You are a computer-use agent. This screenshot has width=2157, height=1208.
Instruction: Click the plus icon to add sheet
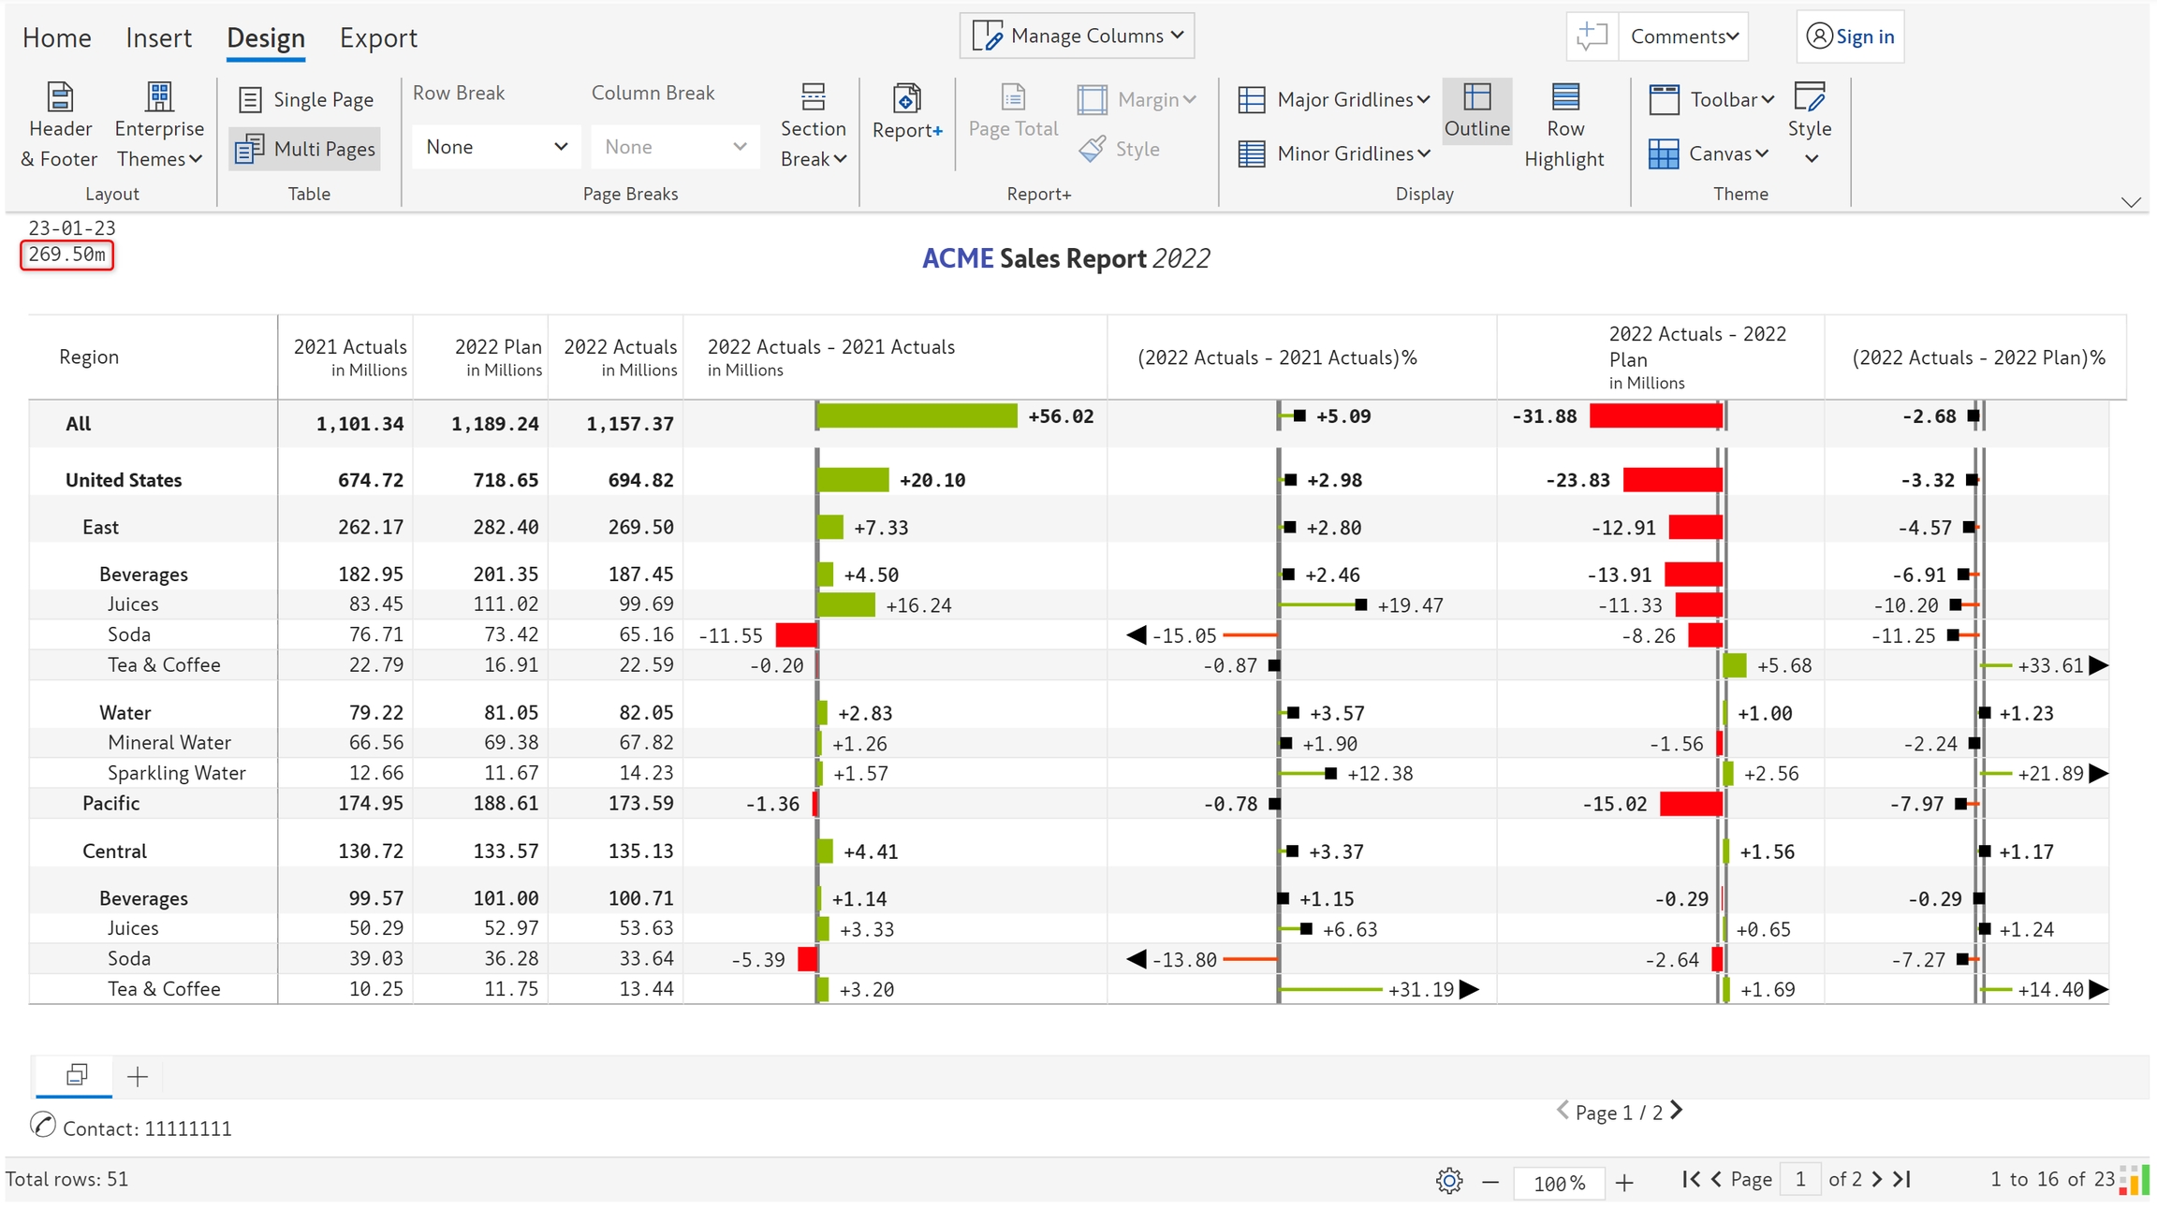[x=138, y=1077]
